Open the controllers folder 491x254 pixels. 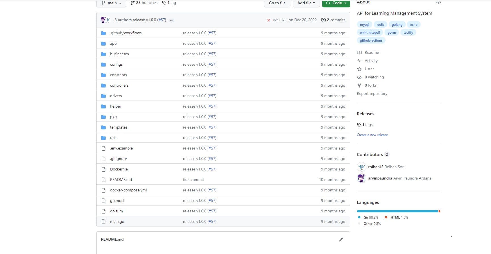pos(119,85)
